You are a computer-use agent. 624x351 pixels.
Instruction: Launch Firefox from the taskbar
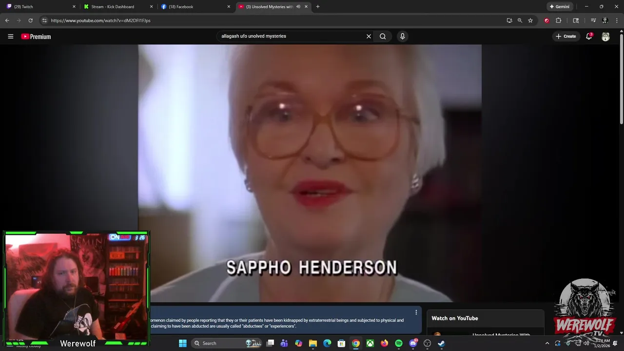click(x=384, y=343)
